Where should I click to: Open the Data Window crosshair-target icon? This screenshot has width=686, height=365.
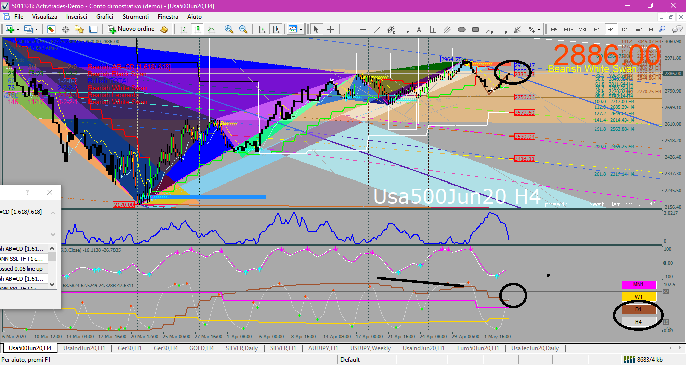(x=65, y=29)
